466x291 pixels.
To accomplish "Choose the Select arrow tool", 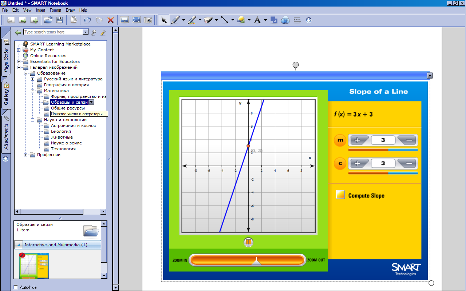I will 164,20.
